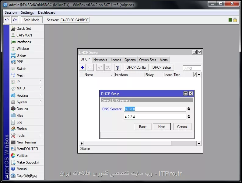Expand the Tools submenu
Screen dimensions: 242x183
(40, 135)
